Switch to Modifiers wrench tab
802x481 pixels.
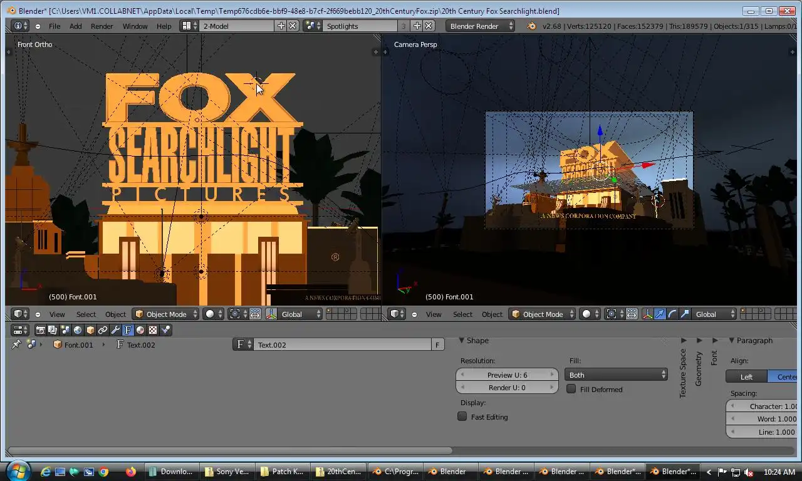(x=115, y=330)
